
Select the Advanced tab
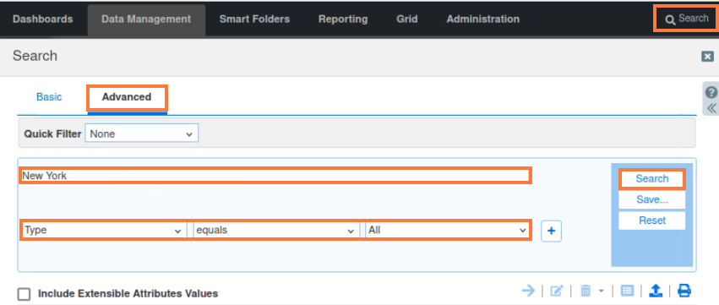[x=127, y=97]
